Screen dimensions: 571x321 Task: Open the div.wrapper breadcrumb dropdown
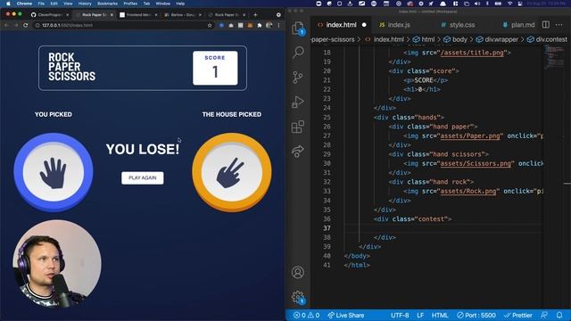point(497,39)
